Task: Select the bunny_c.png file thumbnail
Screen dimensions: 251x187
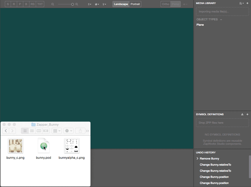Action: (16, 146)
